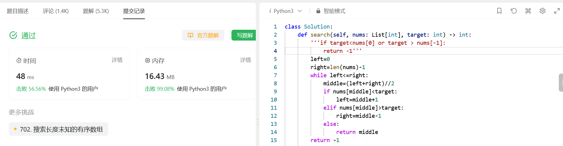Toggle 智能模式 smart mode
563x146 pixels.
(x=334, y=11)
